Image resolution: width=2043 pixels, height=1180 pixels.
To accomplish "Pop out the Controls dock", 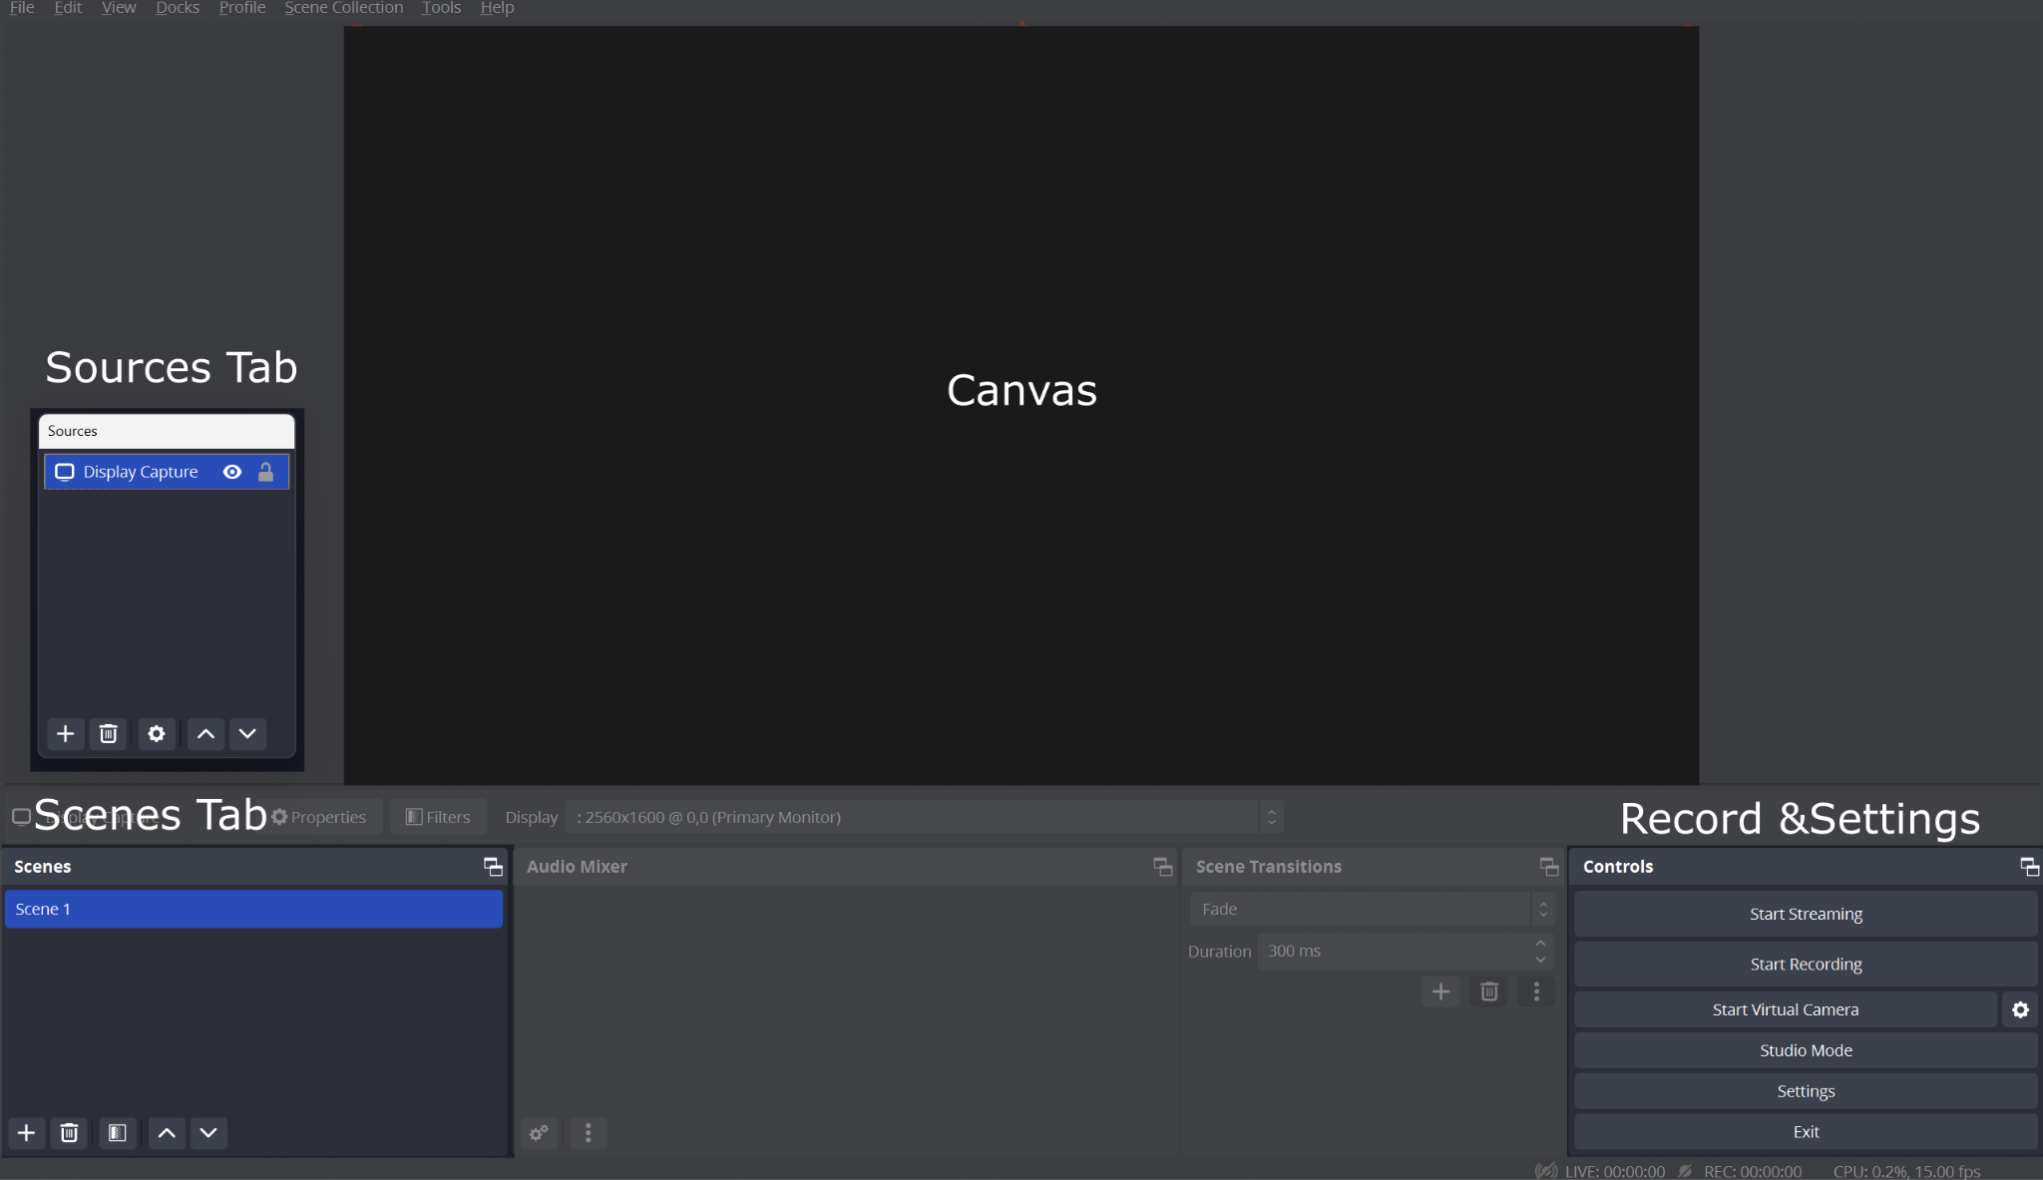I will click(x=2030, y=866).
